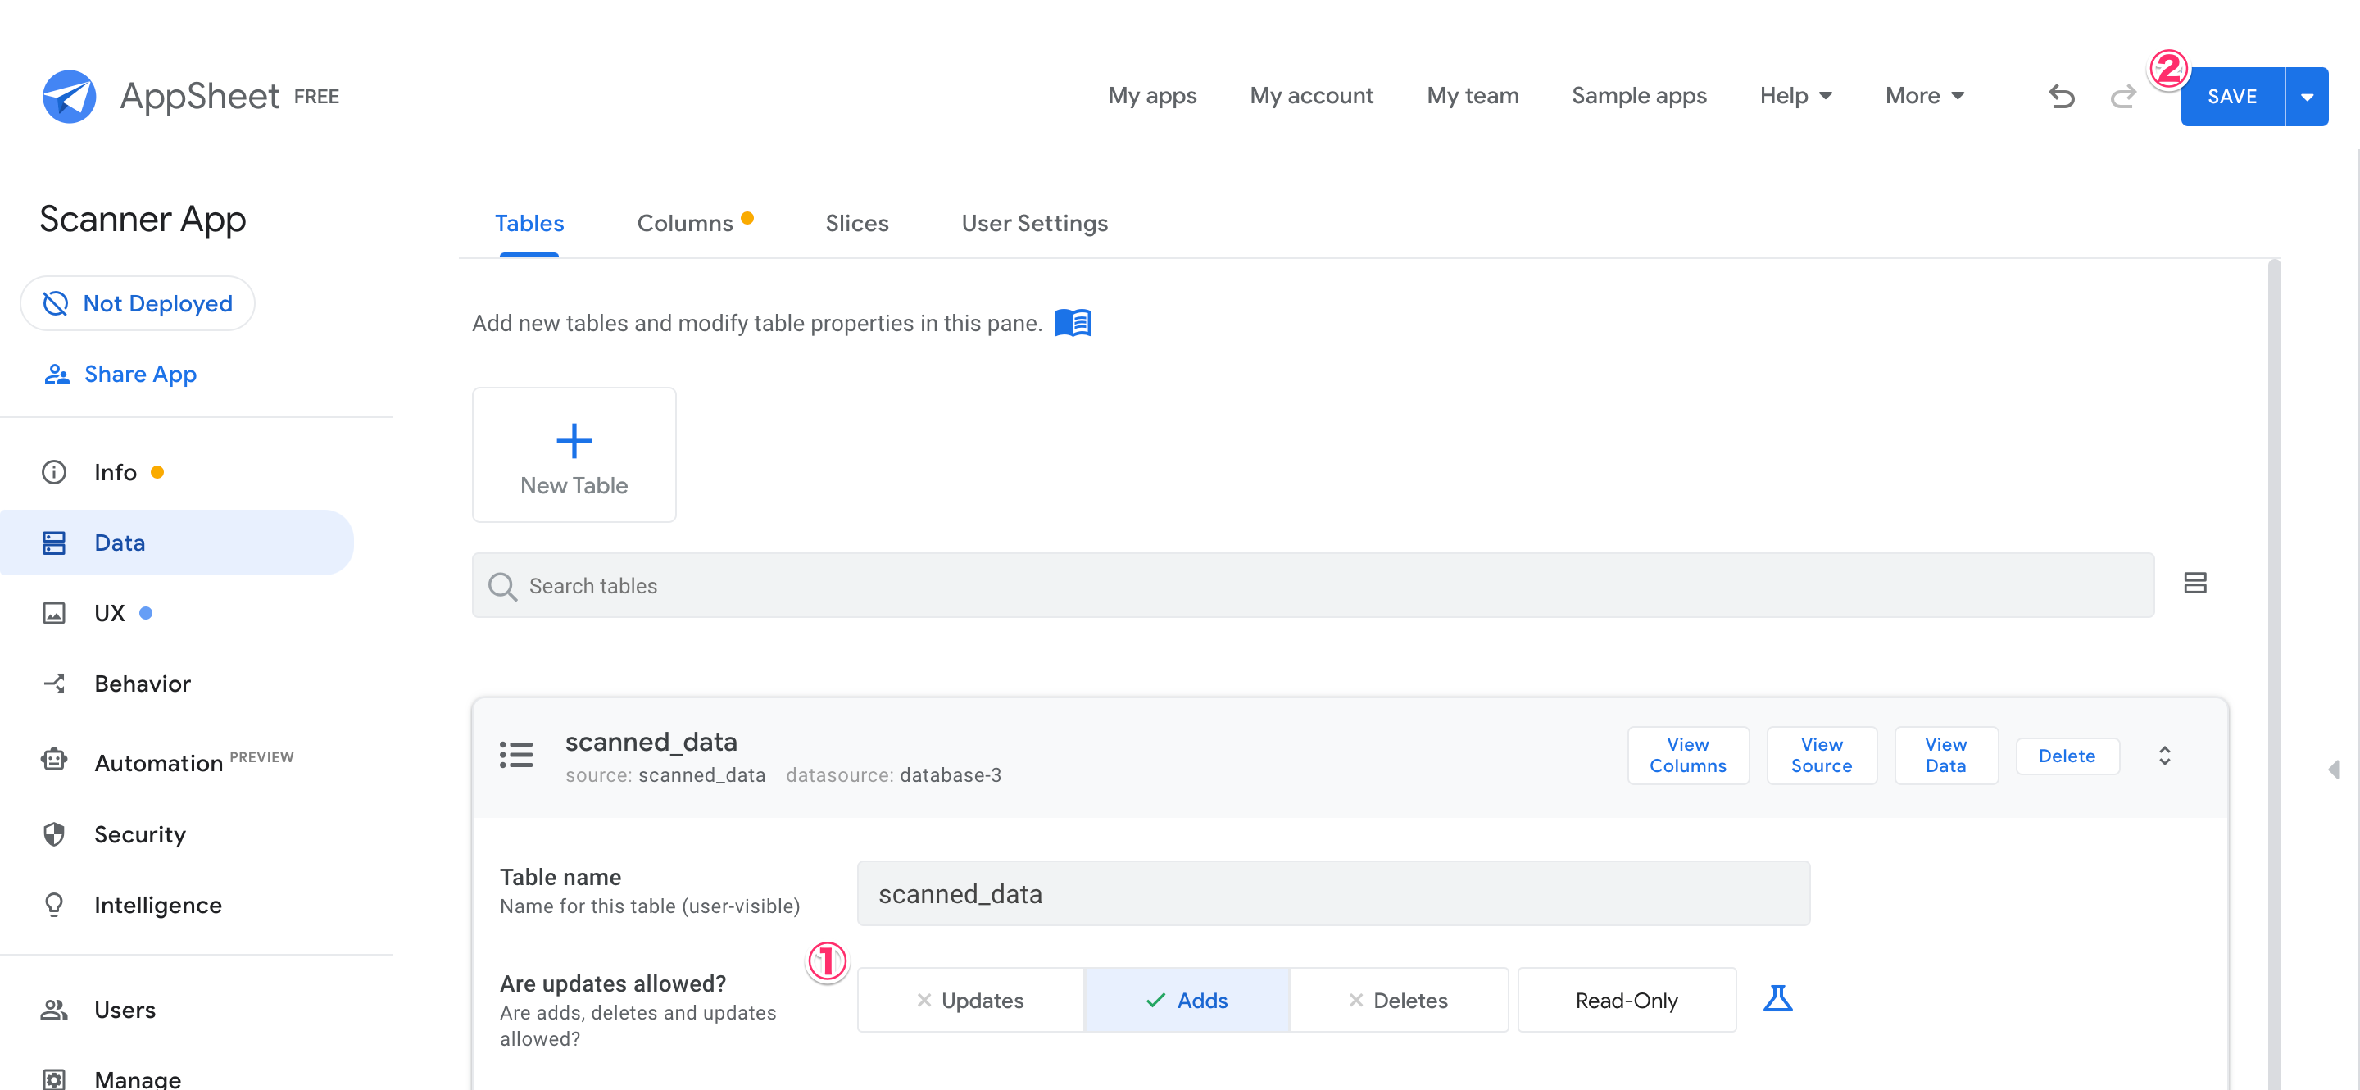Click the undo arrow icon

(x=2062, y=96)
